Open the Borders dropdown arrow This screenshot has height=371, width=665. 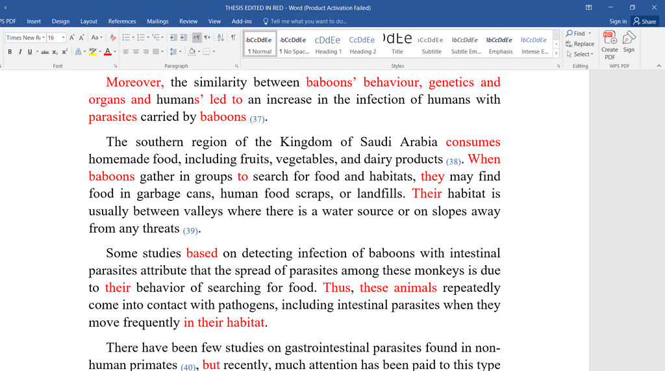click(214, 52)
